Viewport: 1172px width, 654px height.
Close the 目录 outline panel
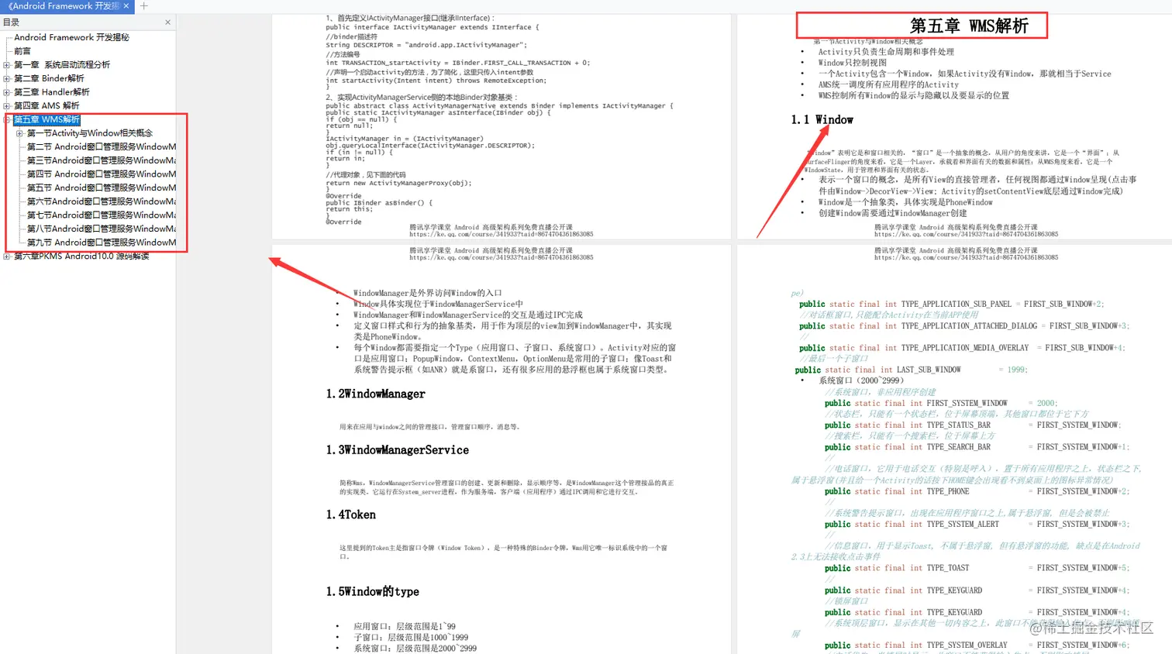(167, 22)
